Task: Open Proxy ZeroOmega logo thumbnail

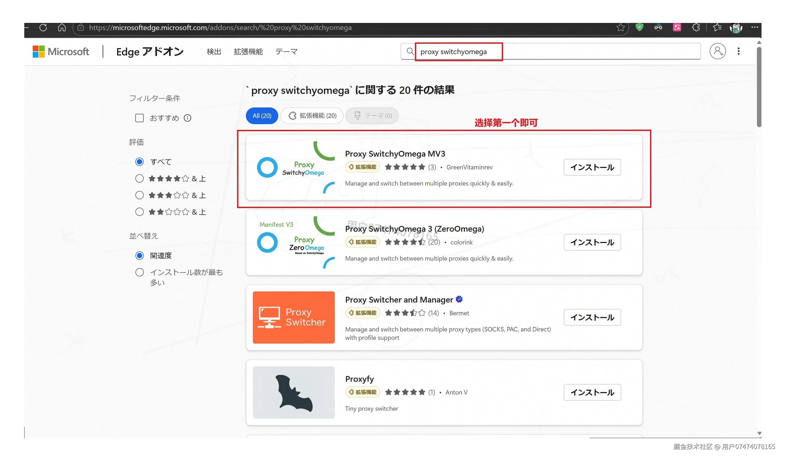Action: (x=293, y=242)
